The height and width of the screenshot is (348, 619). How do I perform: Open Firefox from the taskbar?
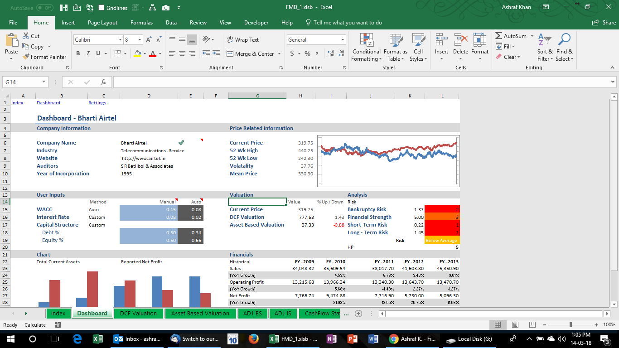coord(254,339)
